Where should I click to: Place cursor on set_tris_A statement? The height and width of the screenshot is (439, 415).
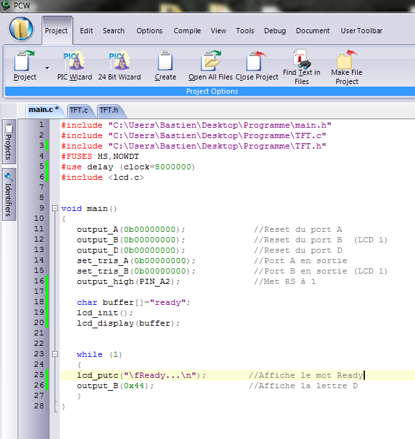[136, 261]
